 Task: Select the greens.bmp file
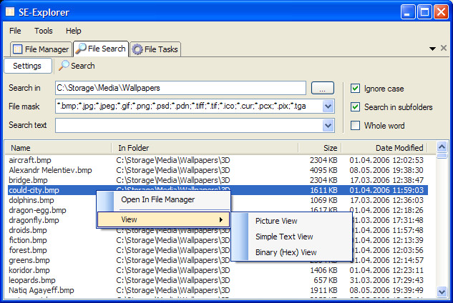click(x=29, y=260)
